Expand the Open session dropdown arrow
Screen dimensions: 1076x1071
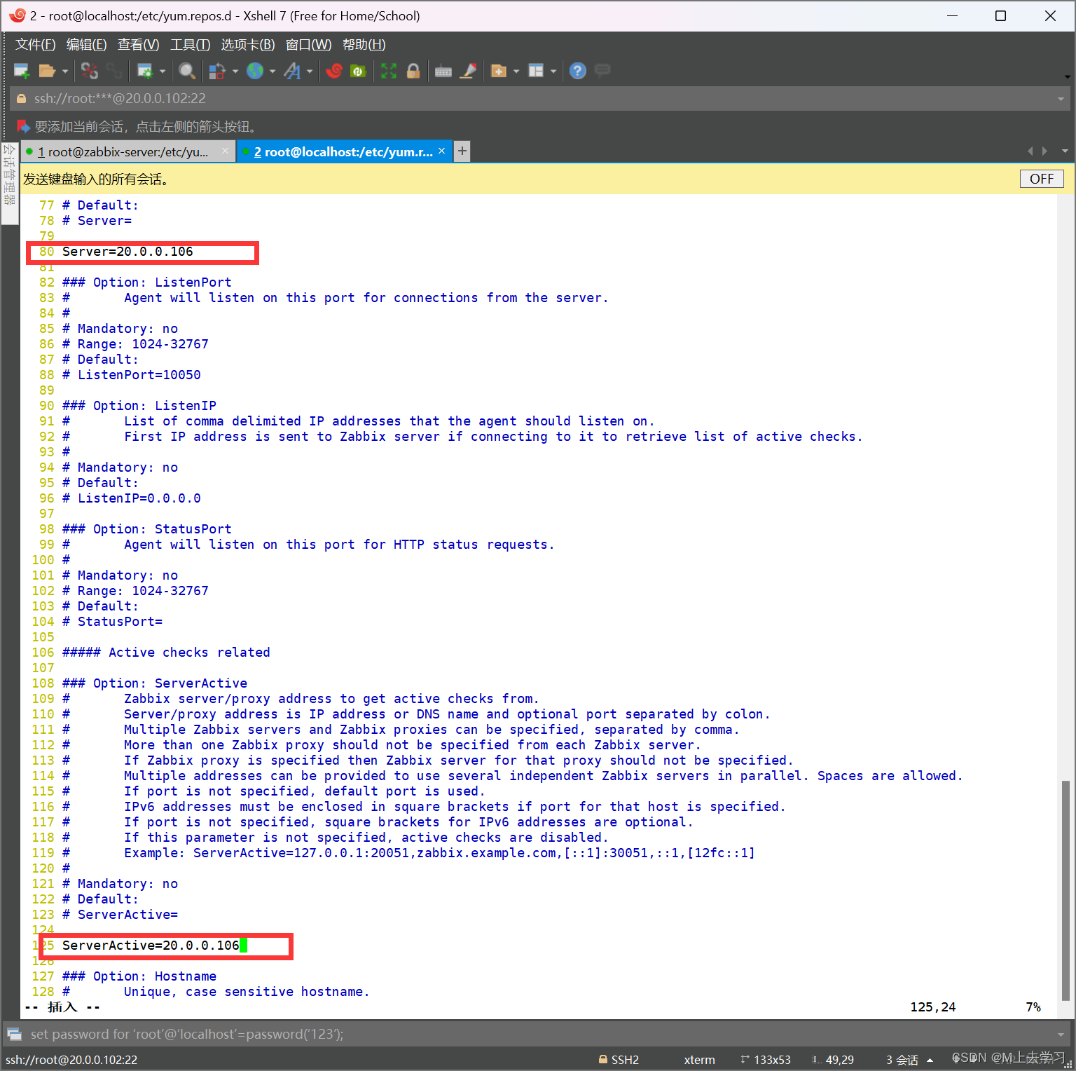tap(65, 71)
